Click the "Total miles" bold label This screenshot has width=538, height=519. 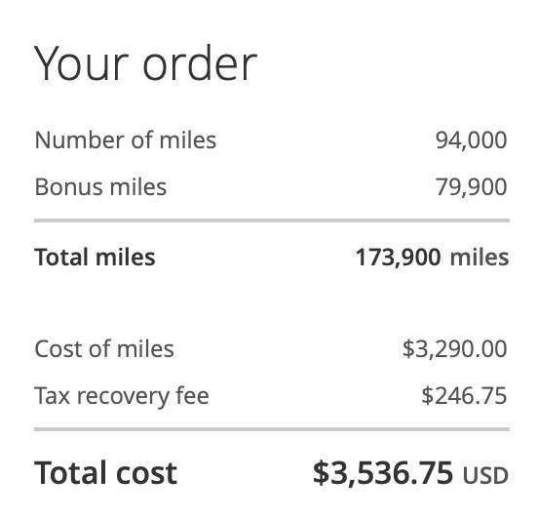[95, 257]
